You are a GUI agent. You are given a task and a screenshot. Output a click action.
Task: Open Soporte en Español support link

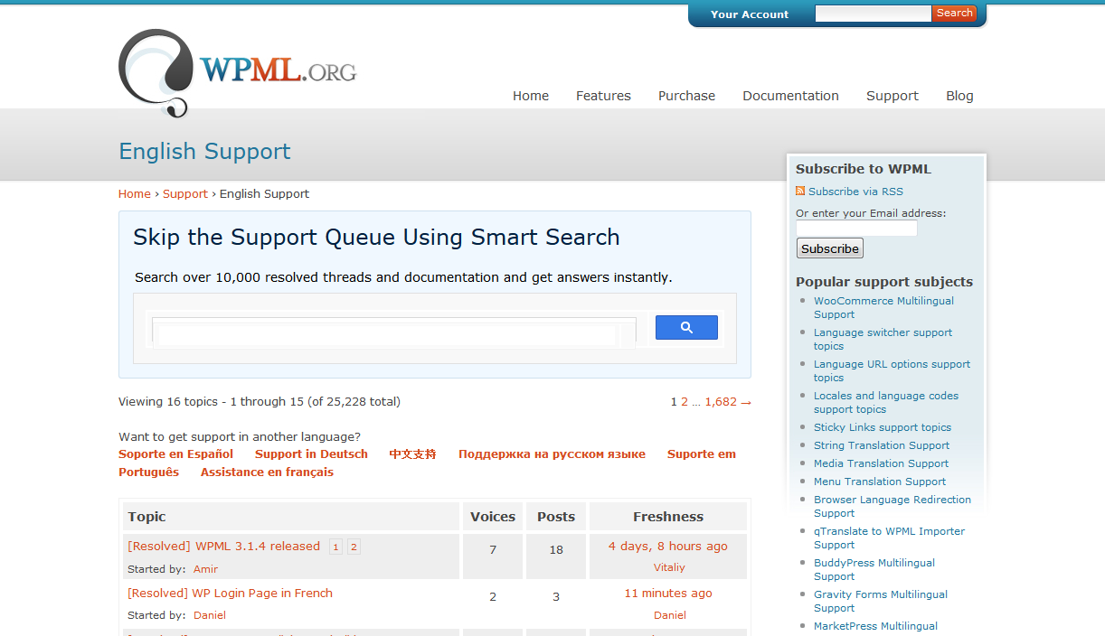tap(175, 454)
